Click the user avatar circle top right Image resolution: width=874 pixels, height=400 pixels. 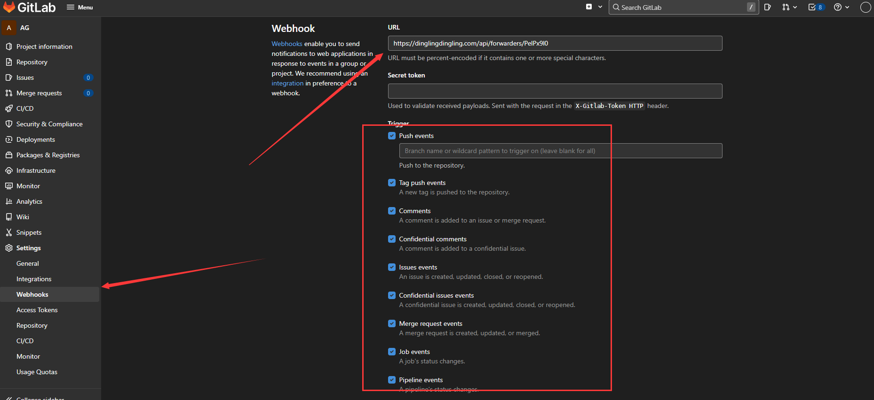(866, 7)
